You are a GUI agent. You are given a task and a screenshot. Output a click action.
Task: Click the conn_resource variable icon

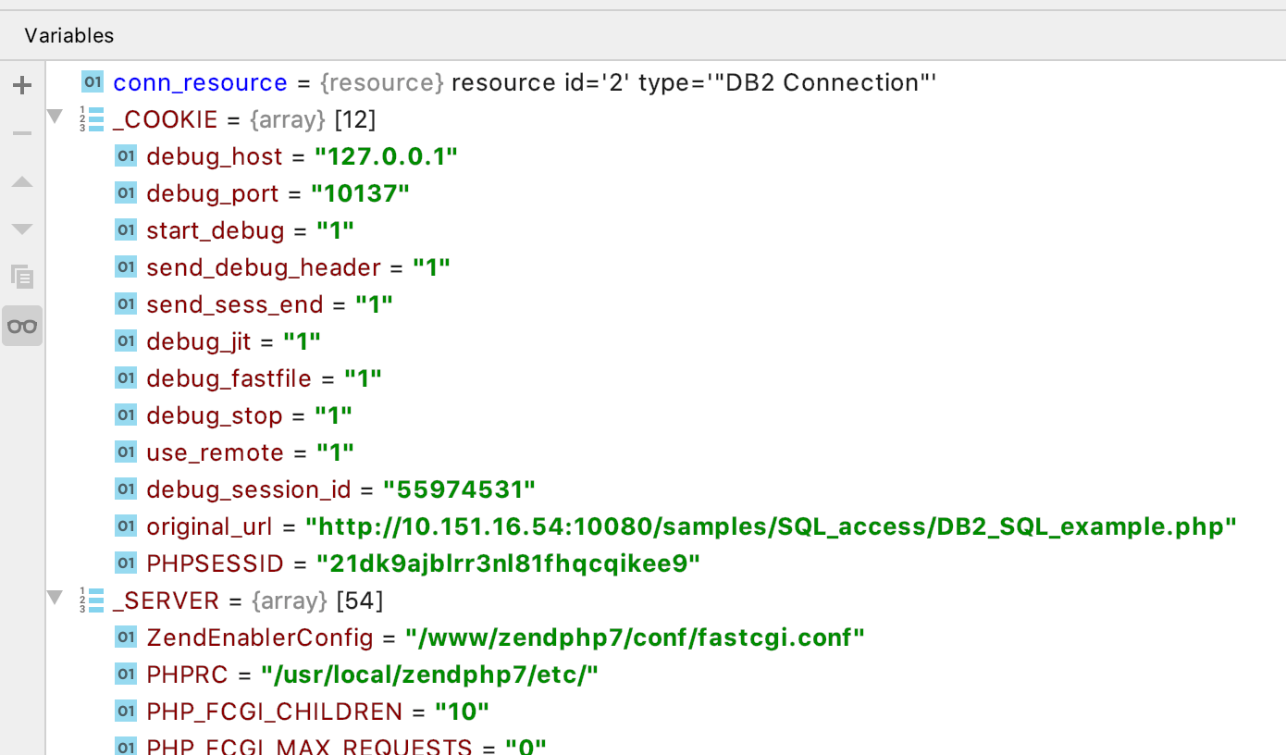coord(93,81)
